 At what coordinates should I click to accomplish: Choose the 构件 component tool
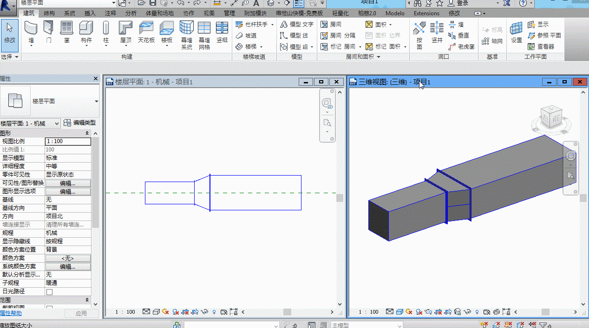click(x=86, y=32)
